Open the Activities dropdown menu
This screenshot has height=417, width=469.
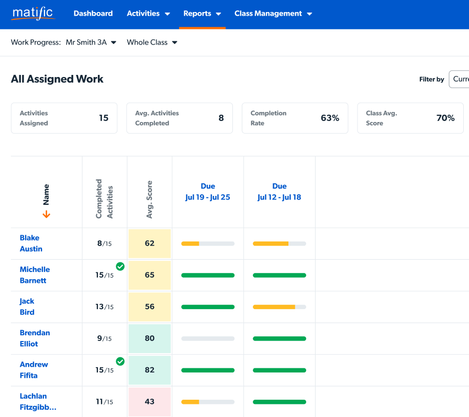148,14
